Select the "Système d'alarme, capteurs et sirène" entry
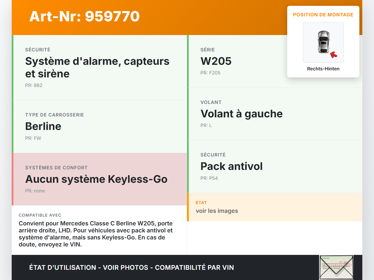The height and width of the screenshot is (280, 374). 97,67
